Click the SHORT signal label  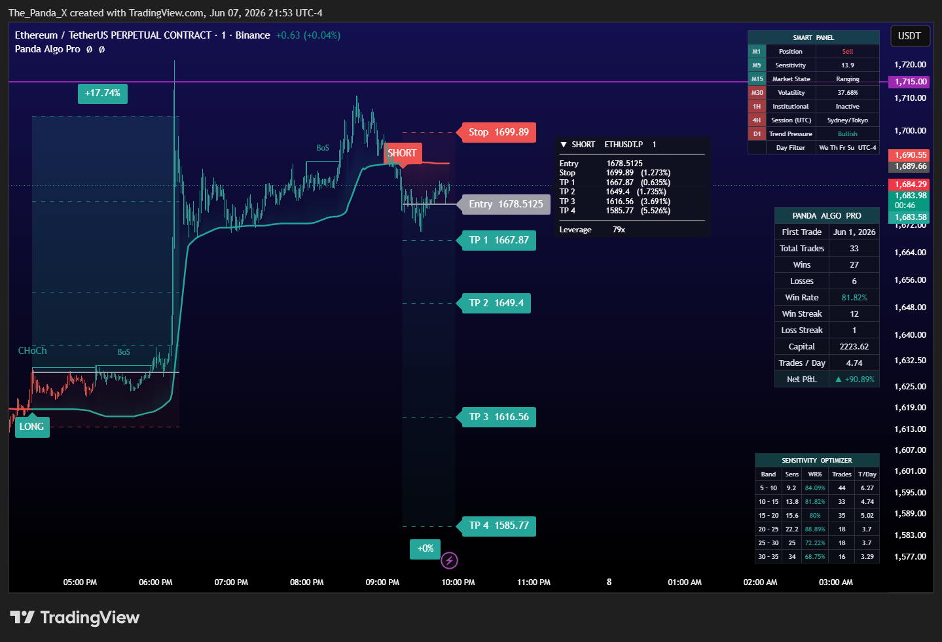point(402,153)
